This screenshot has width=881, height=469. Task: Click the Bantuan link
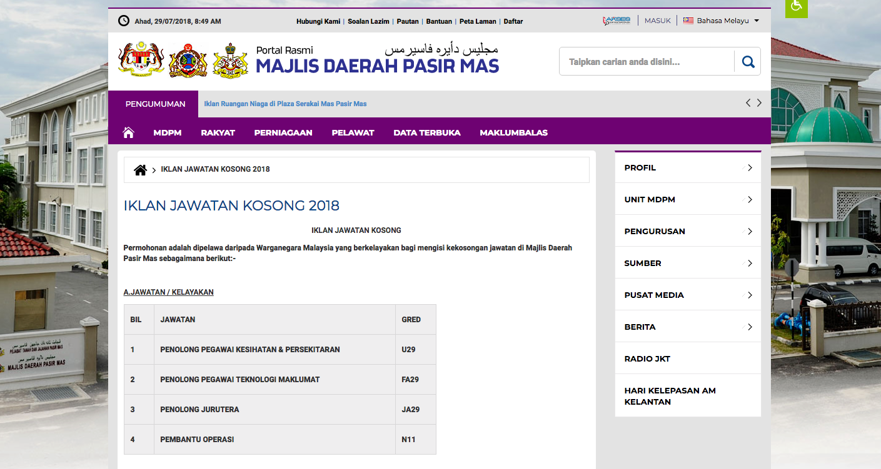(439, 21)
